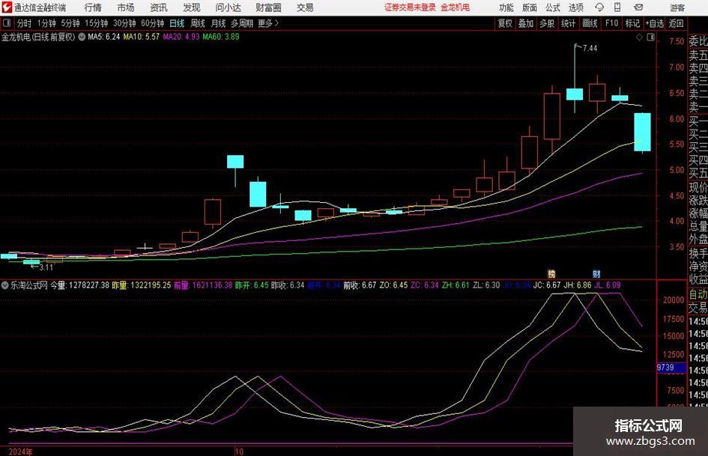Open the 市场 menu
Screen dimensions: 708x456
(x=126, y=7)
